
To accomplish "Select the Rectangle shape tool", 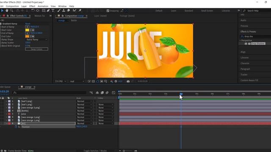I will (44, 11).
